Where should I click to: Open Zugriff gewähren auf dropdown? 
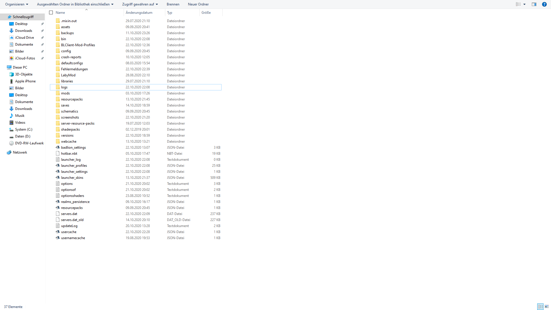[140, 4]
